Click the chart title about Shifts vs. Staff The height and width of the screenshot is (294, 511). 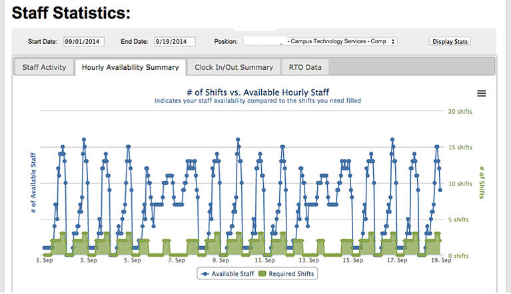pos(260,92)
